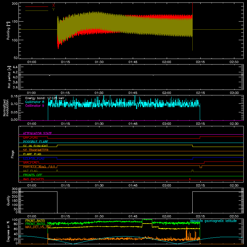Select the PARTICLE_FLAG label
This screenshot has height=247, width=247.
tap(35, 167)
